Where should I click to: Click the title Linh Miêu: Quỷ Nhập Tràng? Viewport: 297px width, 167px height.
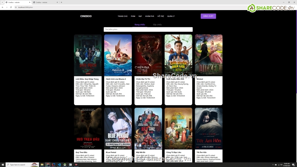point(87,79)
